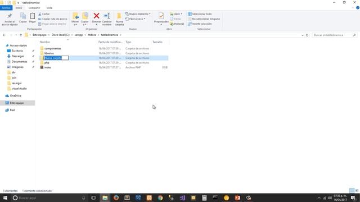Open Red in the navigation pane
360x202 pixels.
click(12, 110)
